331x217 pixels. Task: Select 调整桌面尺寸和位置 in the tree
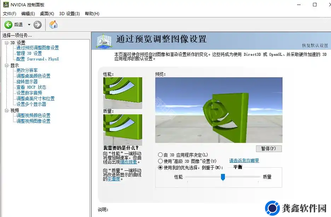tap(35, 98)
